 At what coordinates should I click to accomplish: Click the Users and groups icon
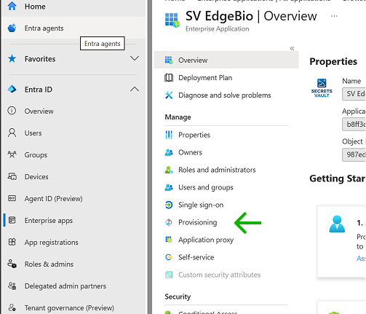(169, 187)
